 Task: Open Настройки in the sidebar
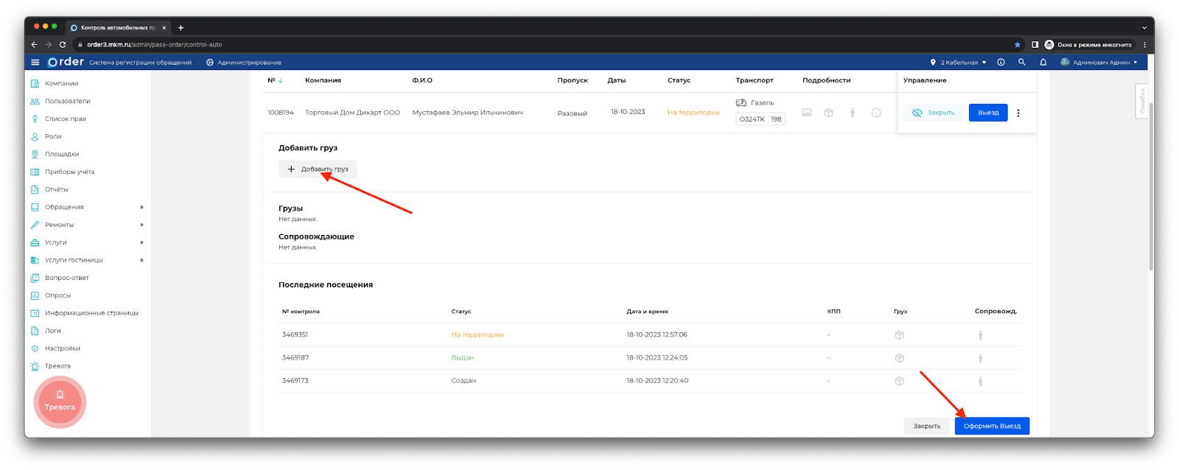pos(62,348)
